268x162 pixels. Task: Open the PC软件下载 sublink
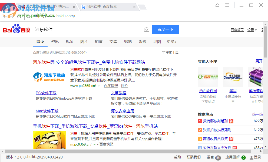[46, 93]
